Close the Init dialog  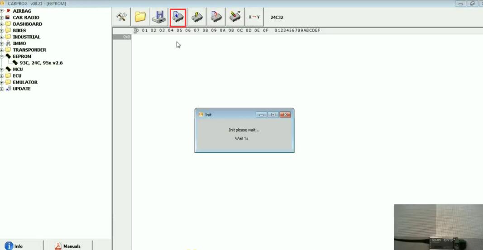click(x=285, y=115)
